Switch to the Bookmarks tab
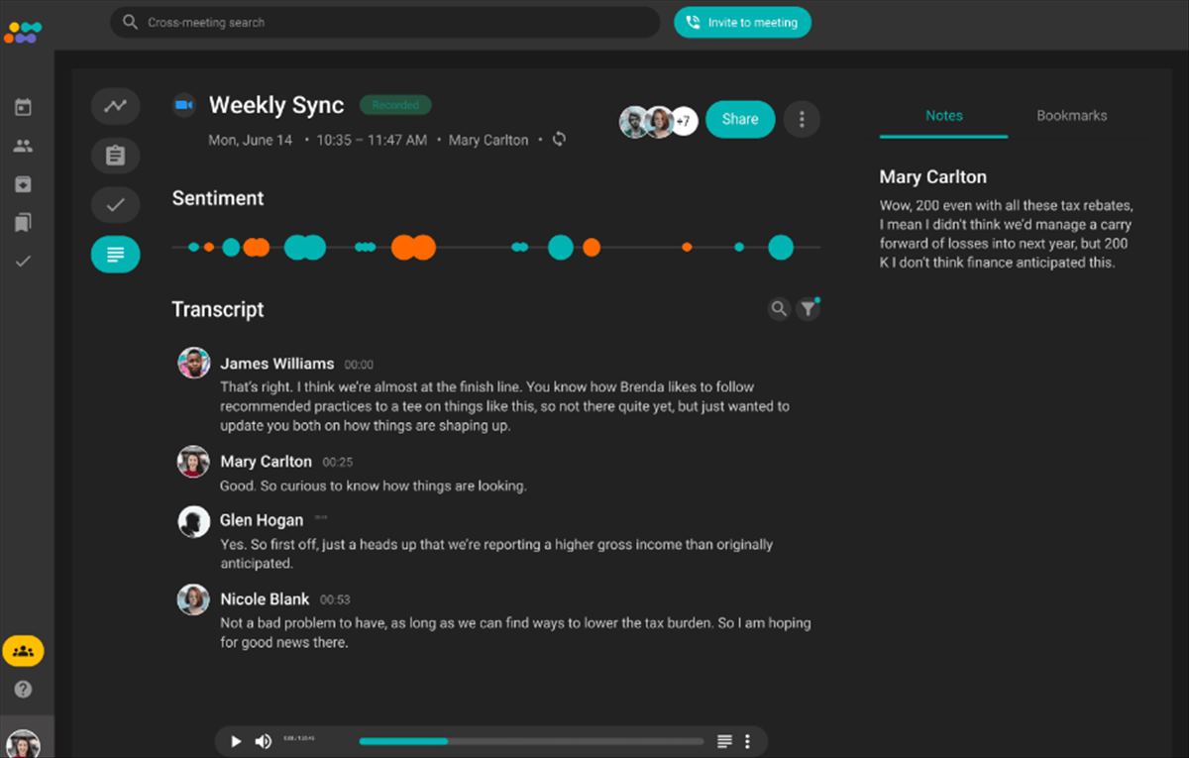This screenshot has height=758, width=1189. (x=1071, y=116)
